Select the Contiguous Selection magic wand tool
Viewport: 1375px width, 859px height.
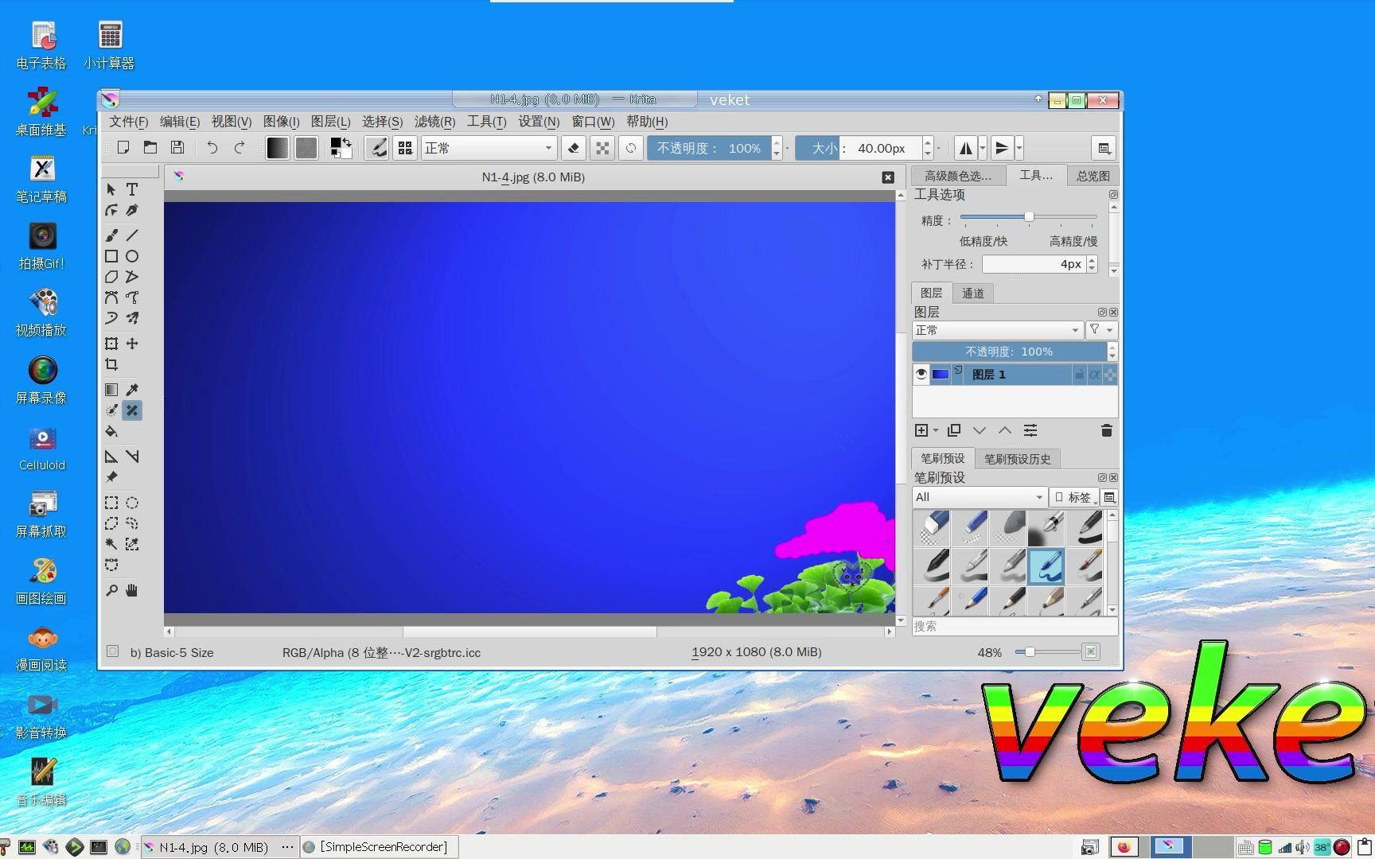111,544
